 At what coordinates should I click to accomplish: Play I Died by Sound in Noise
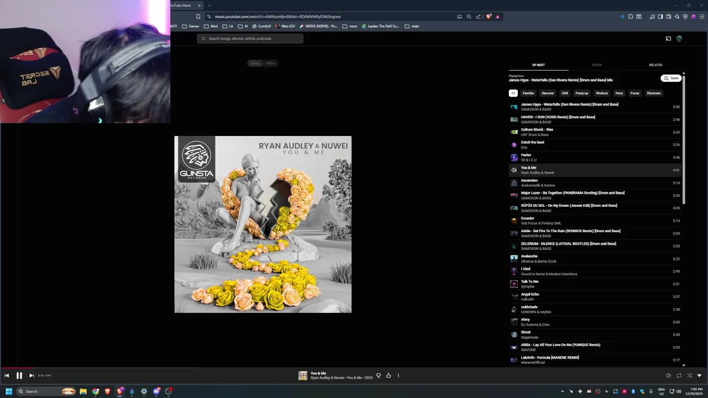pyautogui.click(x=595, y=271)
